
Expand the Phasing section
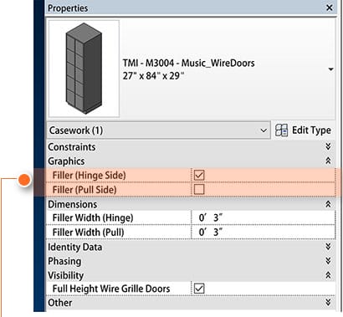[x=328, y=261]
